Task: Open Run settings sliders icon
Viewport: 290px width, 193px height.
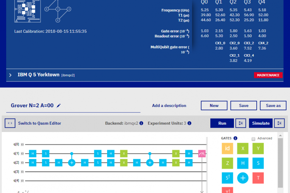Action: click(241, 123)
